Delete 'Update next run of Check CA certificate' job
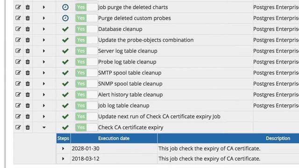The image size is (299, 168). coord(28,116)
